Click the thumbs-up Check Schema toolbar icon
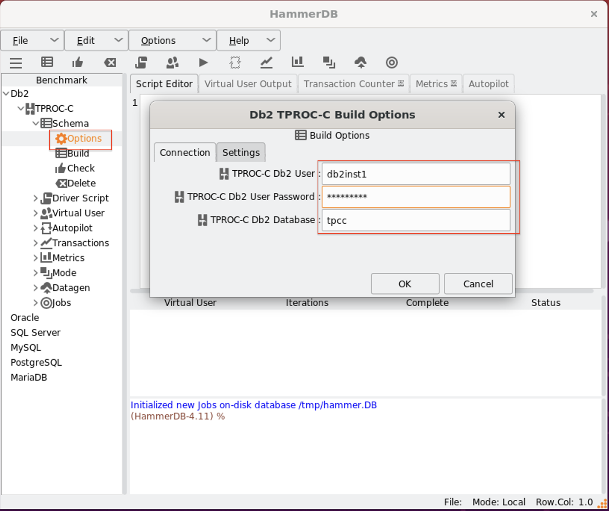609x511 pixels. pos(78,62)
